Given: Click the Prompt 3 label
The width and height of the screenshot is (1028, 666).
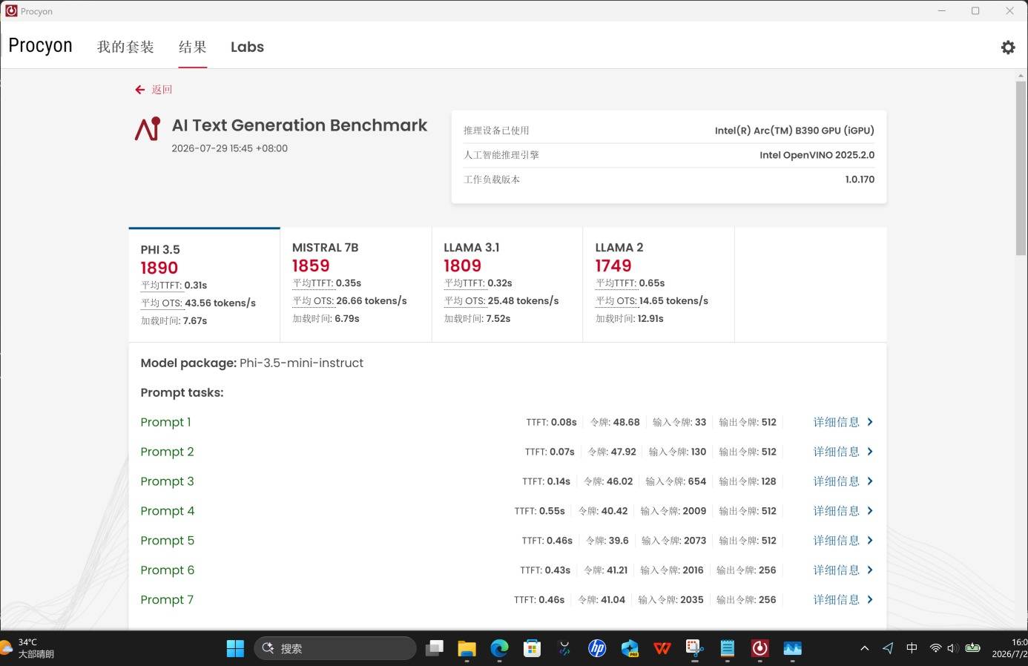Looking at the screenshot, I should [167, 481].
